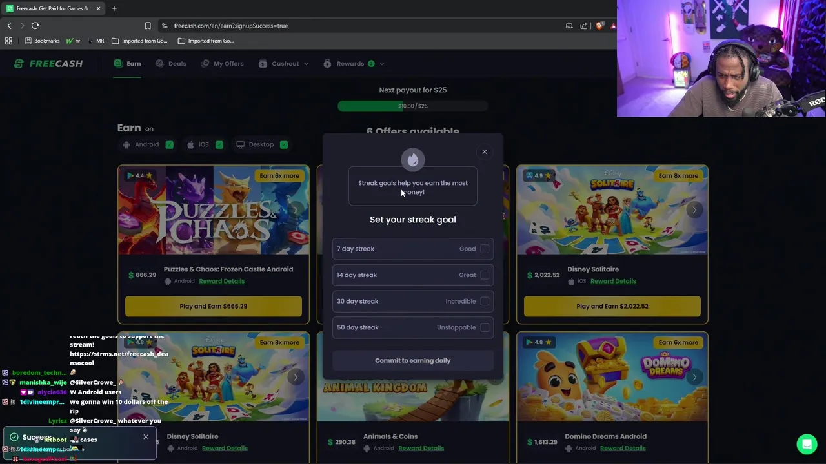Click the payout progress bar $10.80 / $25
826x464 pixels.
413,106
